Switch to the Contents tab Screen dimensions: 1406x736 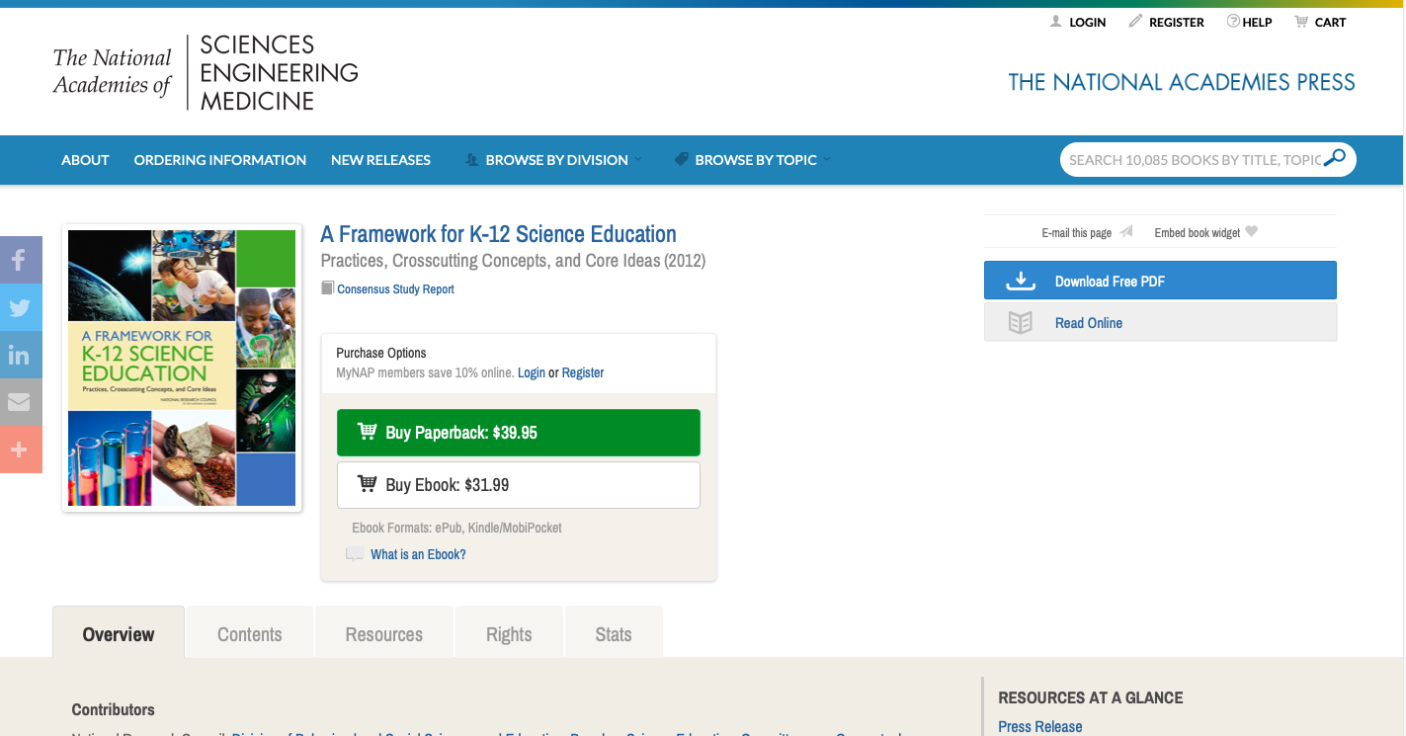(x=250, y=634)
